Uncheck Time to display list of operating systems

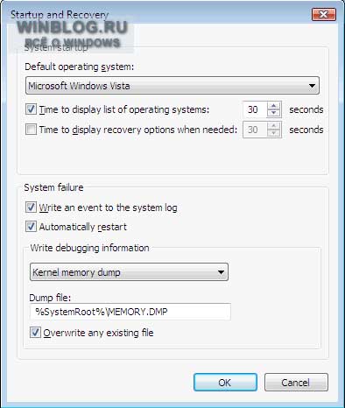(31, 109)
